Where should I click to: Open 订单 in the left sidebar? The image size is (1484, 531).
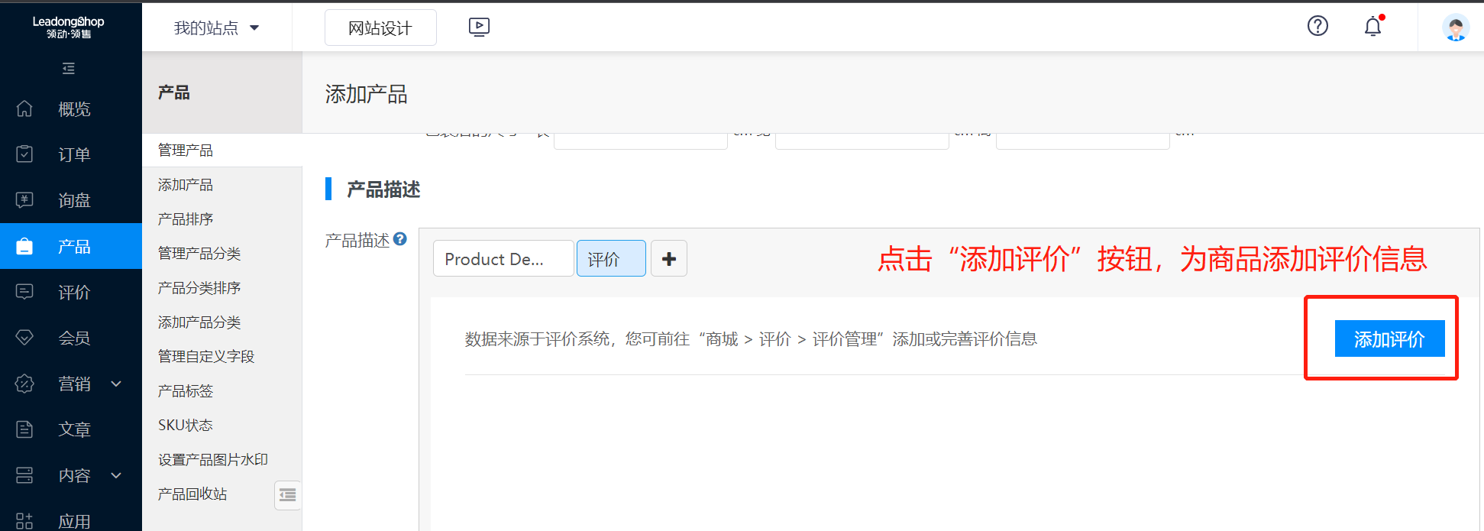(74, 154)
